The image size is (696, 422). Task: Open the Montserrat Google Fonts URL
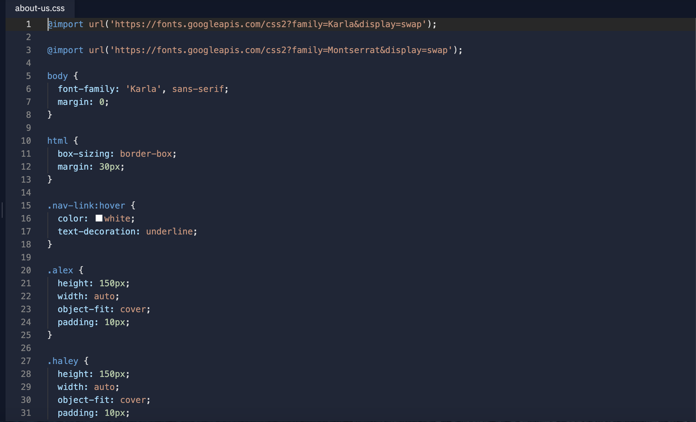[x=281, y=50]
